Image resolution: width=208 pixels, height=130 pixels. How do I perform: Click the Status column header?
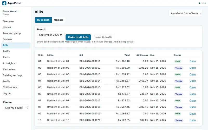point(178,55)
